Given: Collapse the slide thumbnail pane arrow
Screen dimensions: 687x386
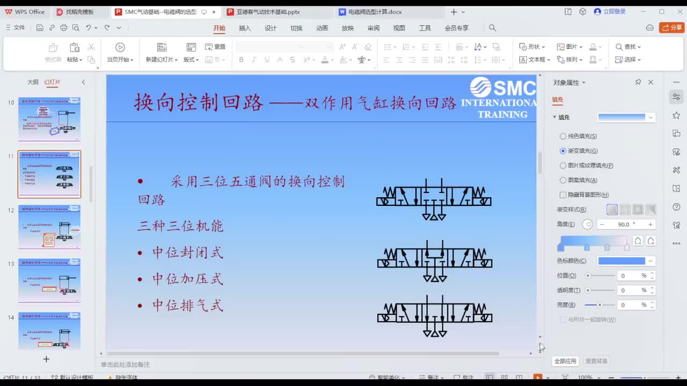Looking at the screenshot, I should click(x=83, y=82).
